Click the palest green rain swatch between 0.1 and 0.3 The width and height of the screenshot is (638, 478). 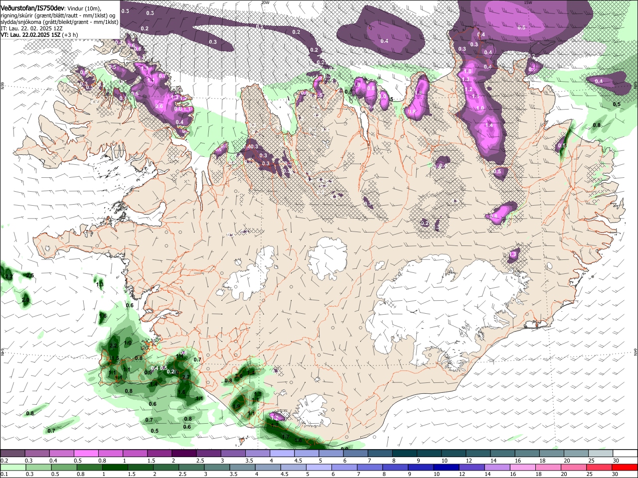12,467
